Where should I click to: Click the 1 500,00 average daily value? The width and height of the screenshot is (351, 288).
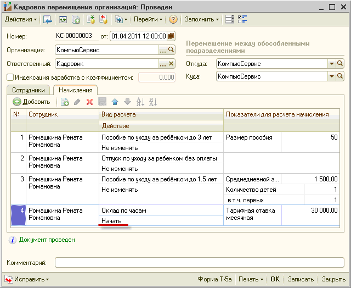click(311, 179)
